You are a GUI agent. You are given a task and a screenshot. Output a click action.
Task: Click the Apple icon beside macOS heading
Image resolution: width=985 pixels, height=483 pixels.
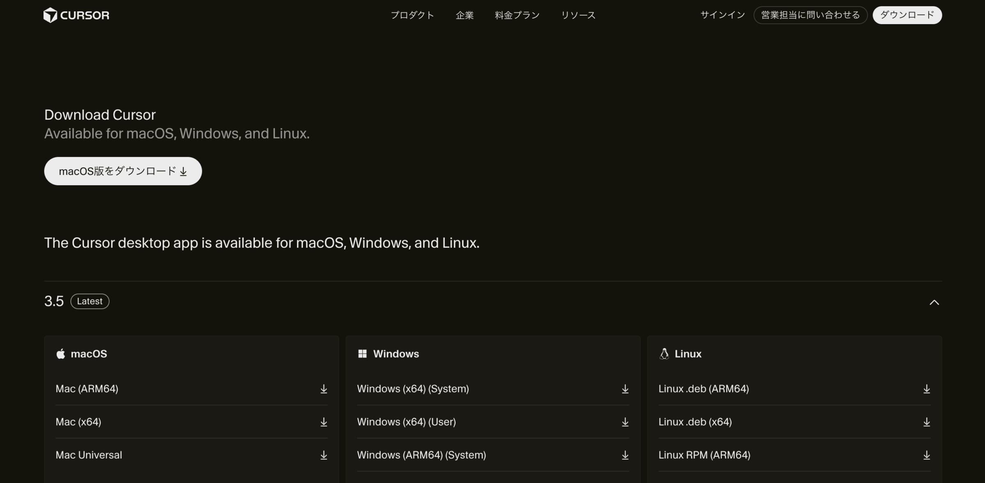click(x=61, y=353)
